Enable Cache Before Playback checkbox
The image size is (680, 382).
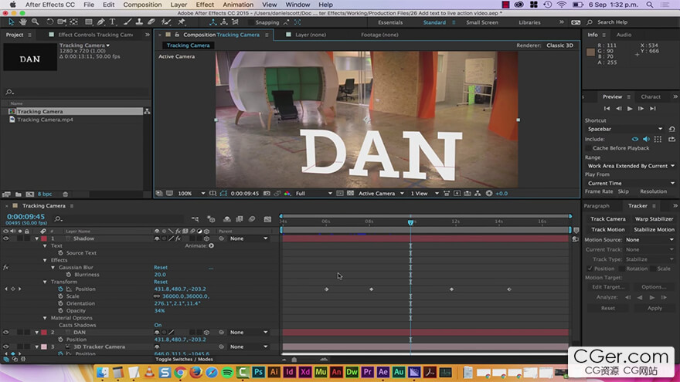point(589,148)
